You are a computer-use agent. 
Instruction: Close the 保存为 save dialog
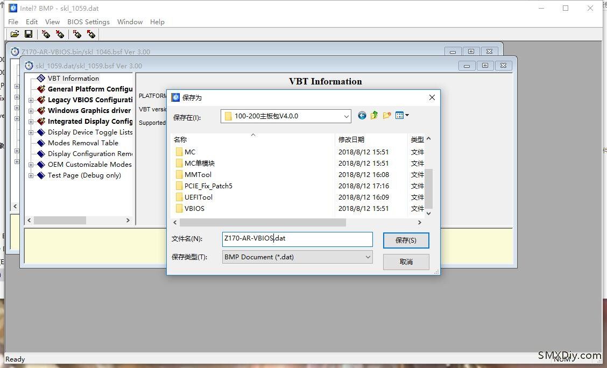click(432, 97)
